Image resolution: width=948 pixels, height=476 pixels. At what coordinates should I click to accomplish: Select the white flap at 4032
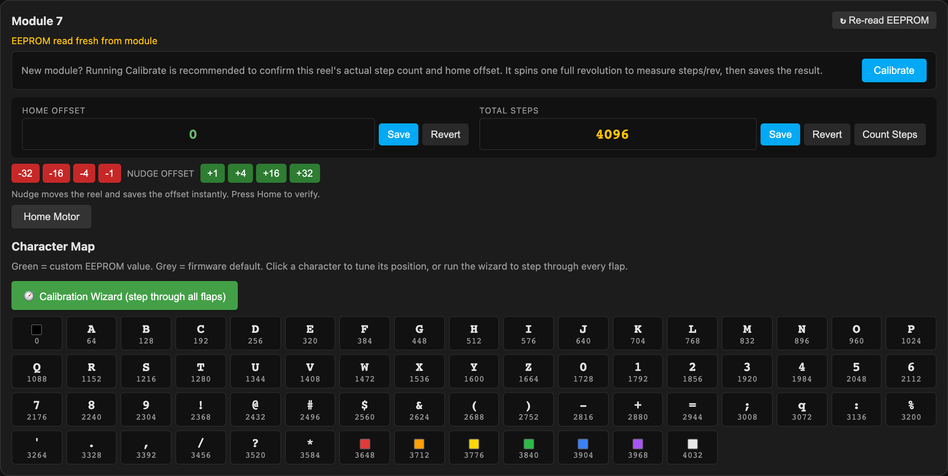[692, 447]
